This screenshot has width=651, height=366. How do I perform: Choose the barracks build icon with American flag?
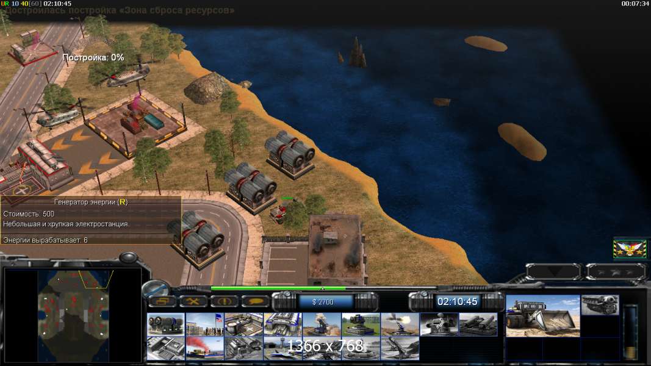(x=204, y=324)
